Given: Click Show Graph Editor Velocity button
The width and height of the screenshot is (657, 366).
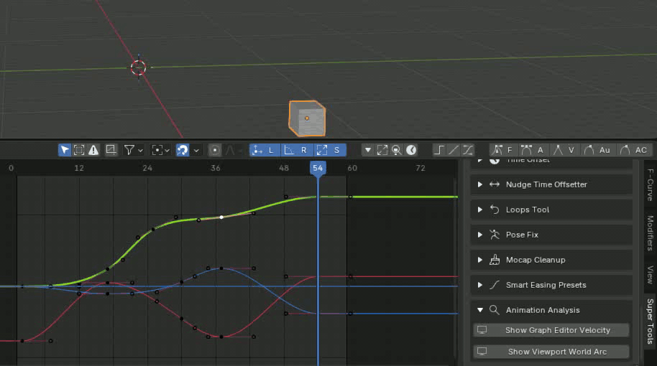Looking at the screenshot, I should point(551,330).
